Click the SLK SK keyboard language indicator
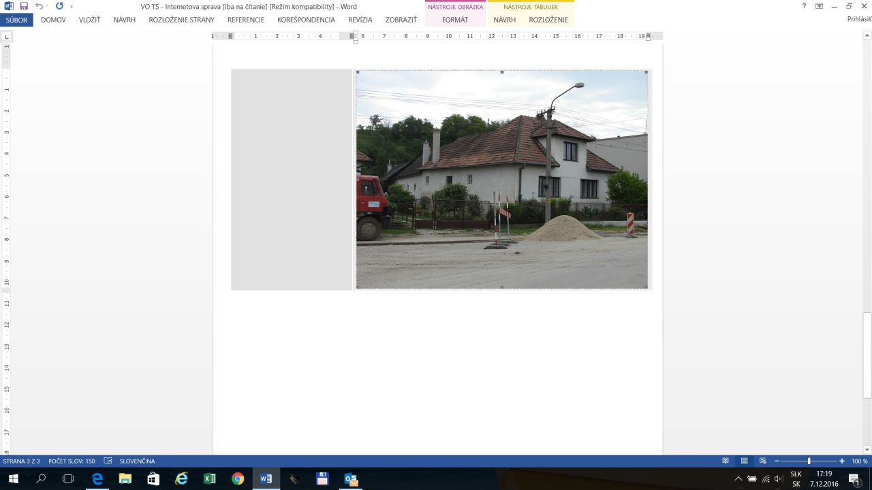The image size is (872, 490). [x=796, y=479]
